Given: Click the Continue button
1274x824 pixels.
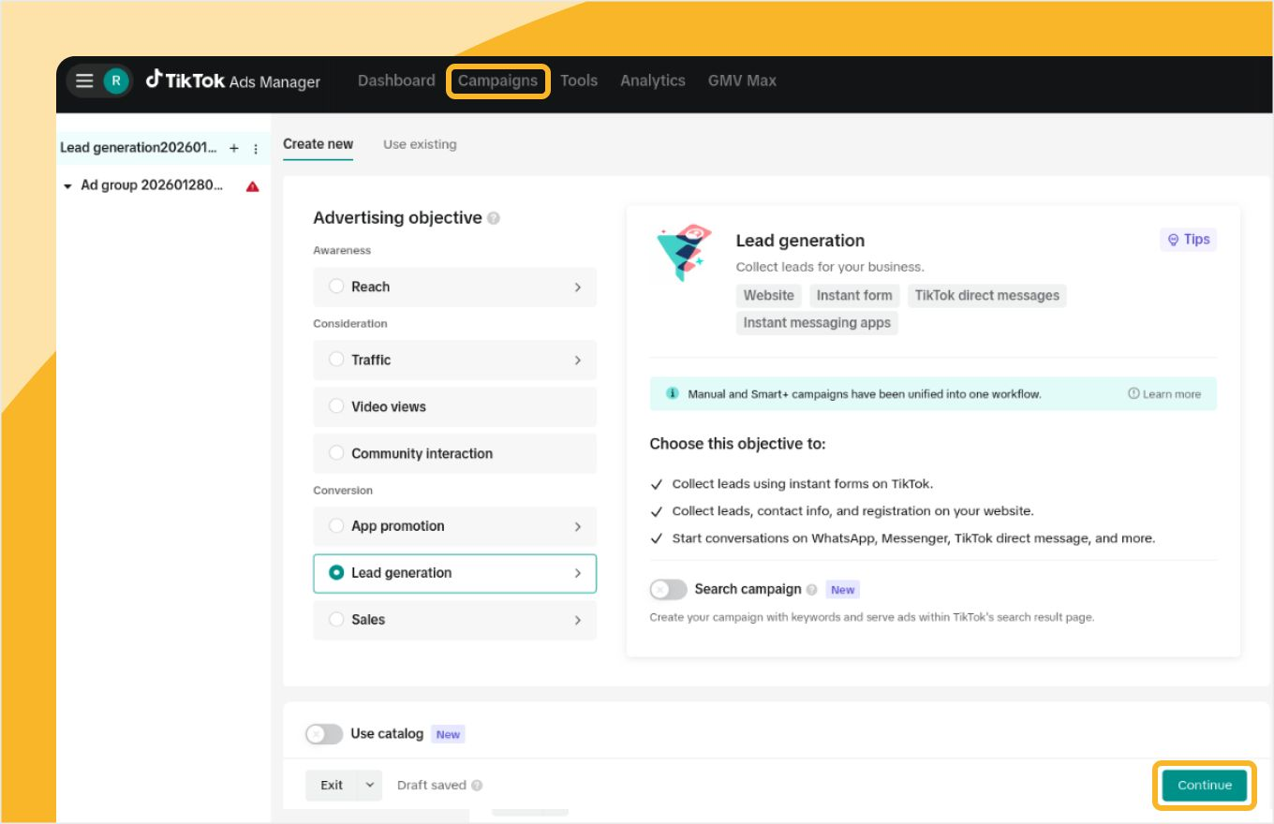Looking at the screenshot, I should (1204, 785).
